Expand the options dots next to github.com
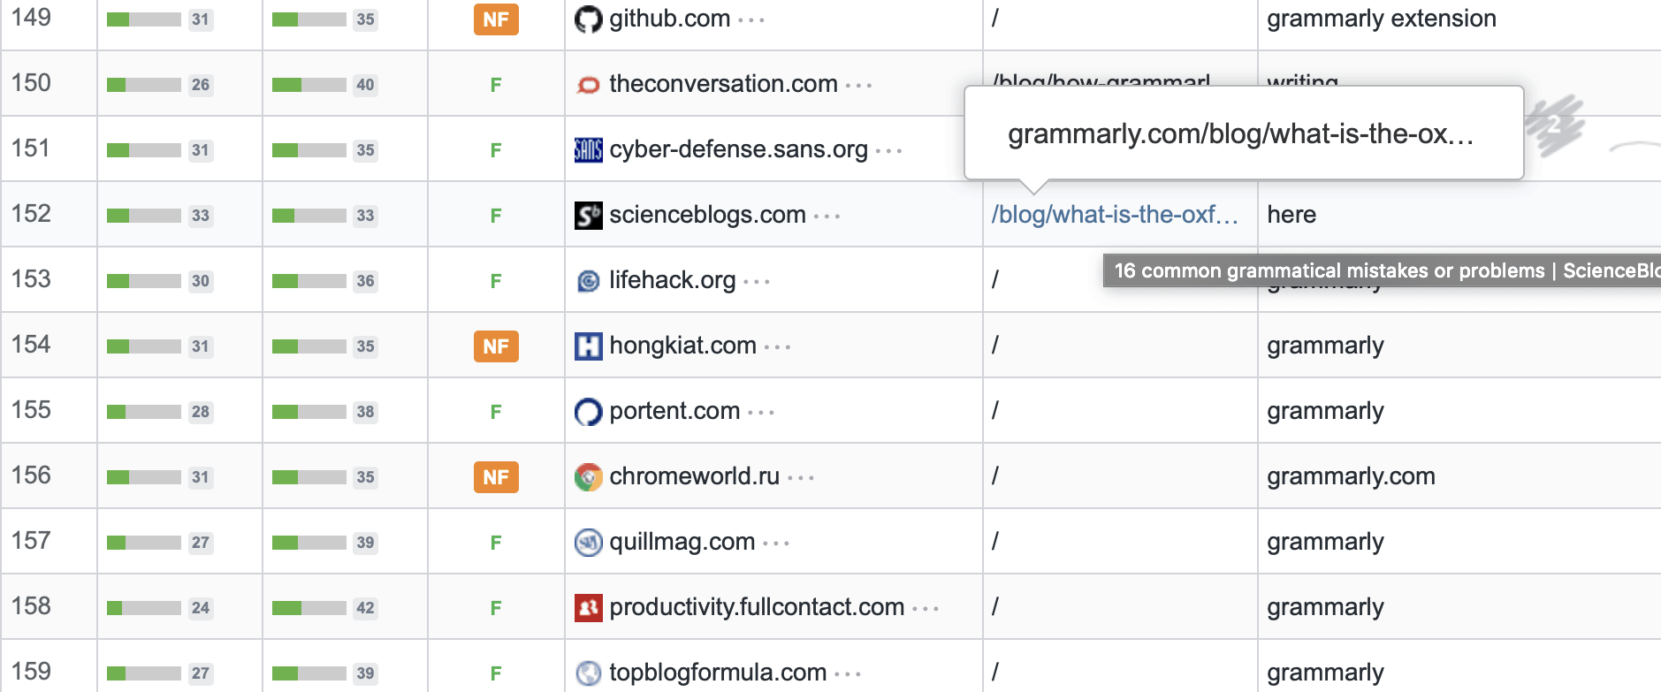Image resolution: width=1661 pixels, height=692 pixels. [x=751, y=20]
